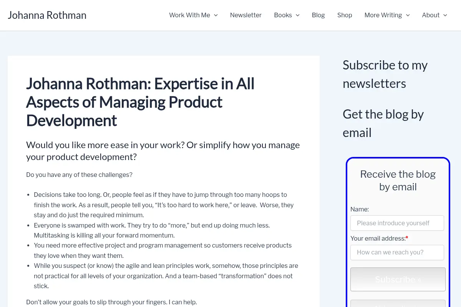Screen dimensions: 461x307
Task: Click the Books menu label
Action: coord(283,15)
